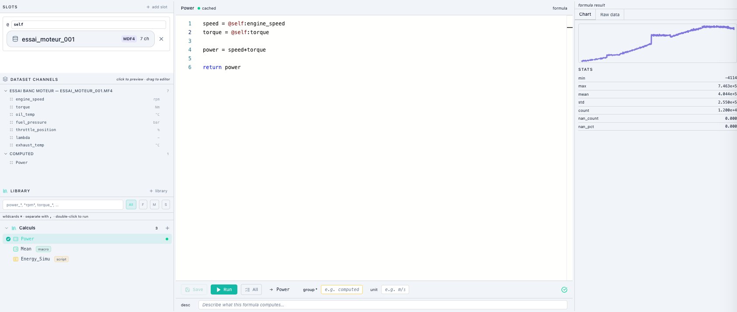The width and height of the screenshot is (737, 312).
Task: Click drag handle of lambda channel
Action: coord(11,138)
